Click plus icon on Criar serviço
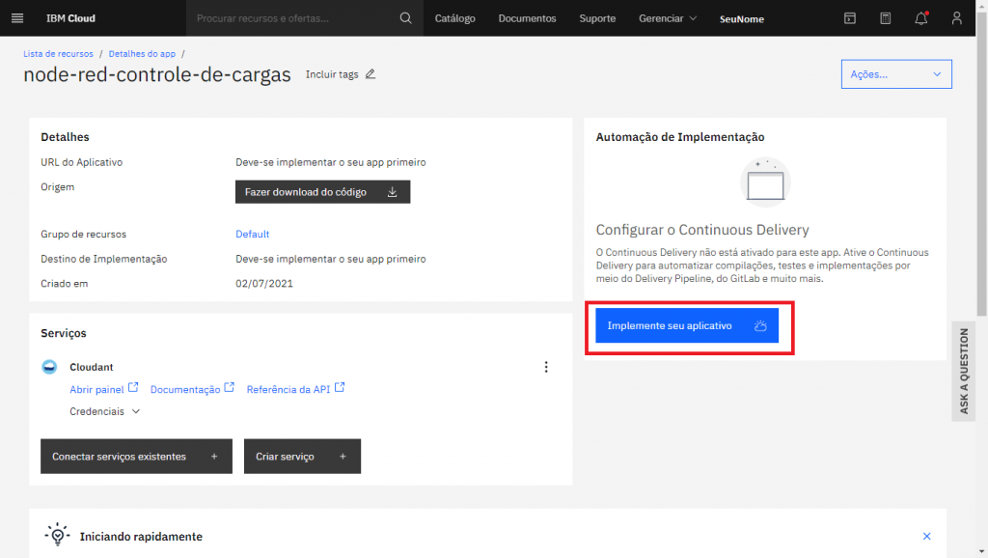 click(x=343, y=456)
